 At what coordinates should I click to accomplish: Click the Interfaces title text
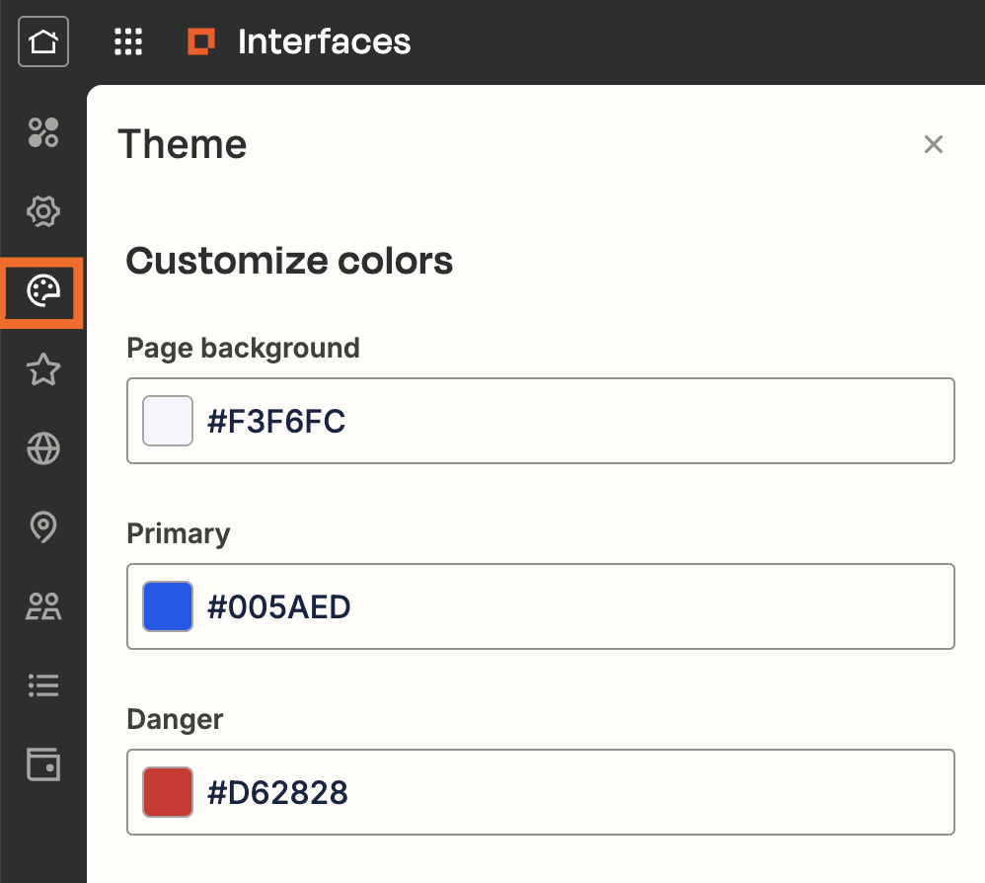(x=324, y=42)
